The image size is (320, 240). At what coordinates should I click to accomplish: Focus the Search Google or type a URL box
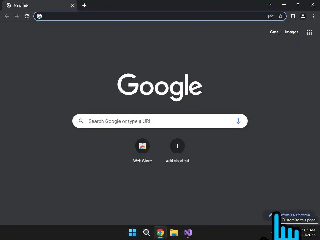click(160, 121)
